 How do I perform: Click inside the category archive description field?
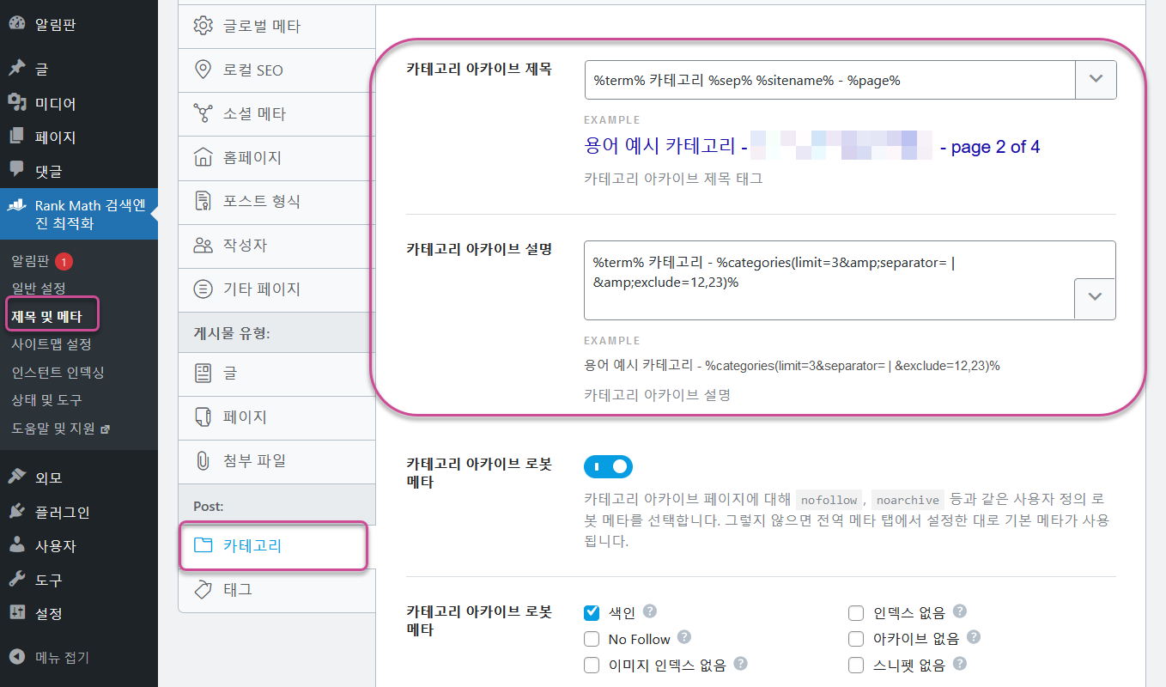816,275
